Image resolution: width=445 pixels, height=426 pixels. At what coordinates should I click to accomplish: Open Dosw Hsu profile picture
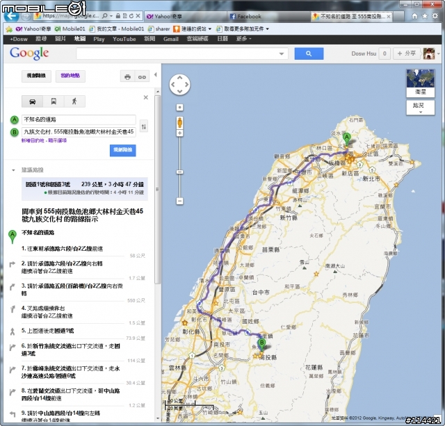(429, 54)
